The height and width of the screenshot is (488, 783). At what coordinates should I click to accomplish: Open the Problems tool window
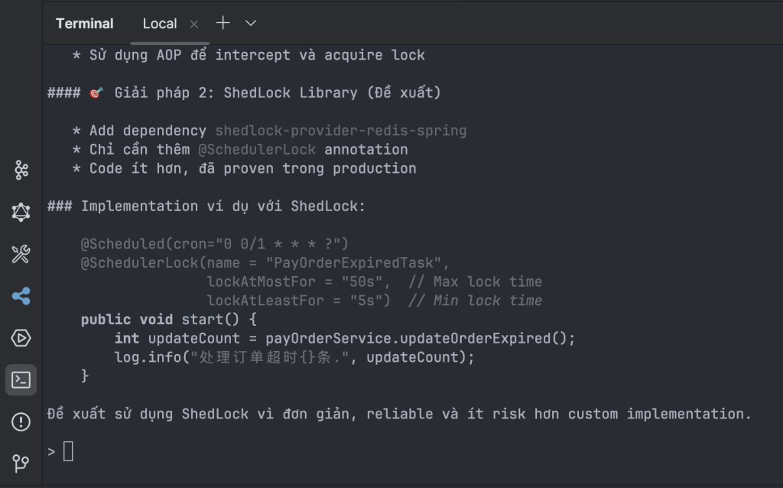[21, 421]
